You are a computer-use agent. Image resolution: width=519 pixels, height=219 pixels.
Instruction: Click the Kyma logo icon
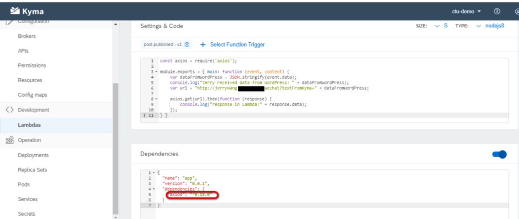tap(15, 11)
